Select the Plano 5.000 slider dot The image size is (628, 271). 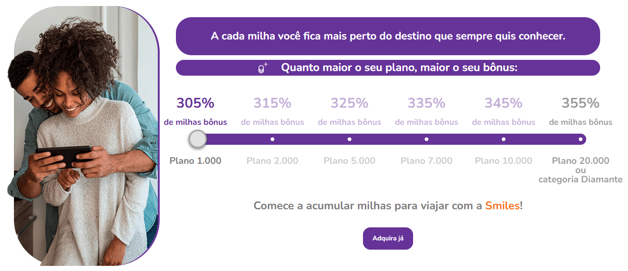click(x=350, y=139)
